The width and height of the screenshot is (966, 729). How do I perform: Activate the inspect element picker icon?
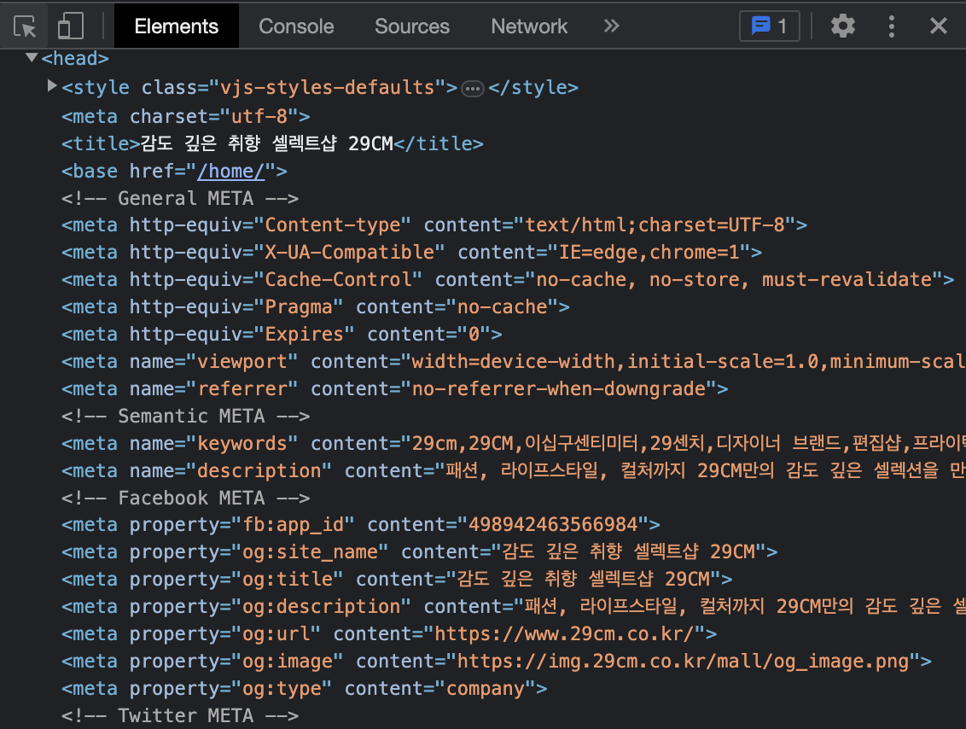[x=25, y=26]
